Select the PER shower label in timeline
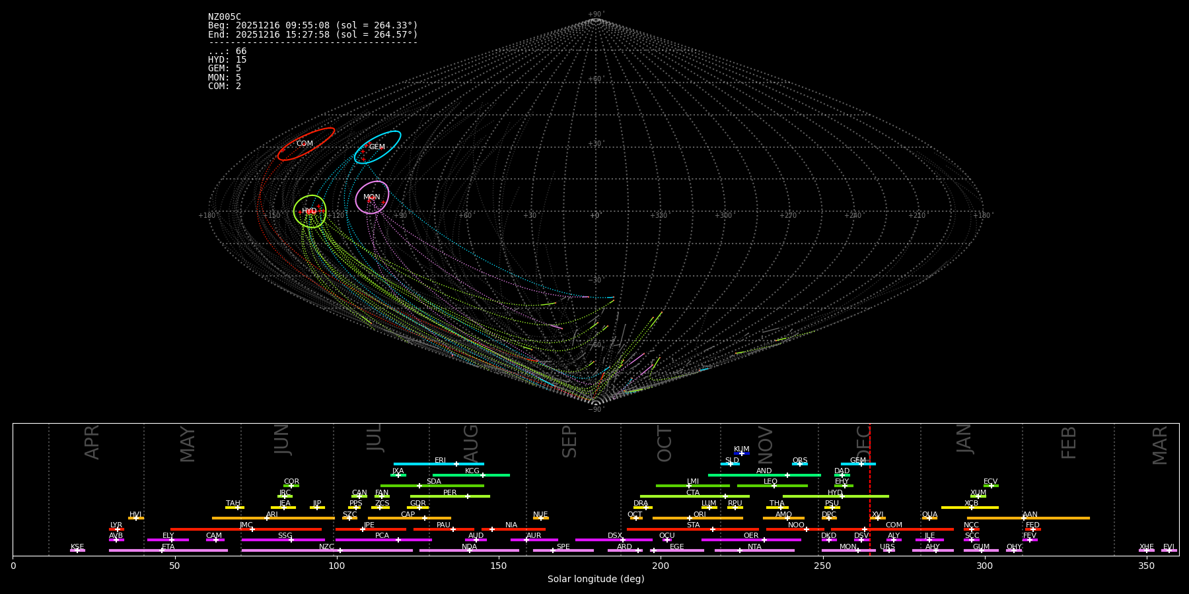The image size is (1189, 594). pos(450,493)
